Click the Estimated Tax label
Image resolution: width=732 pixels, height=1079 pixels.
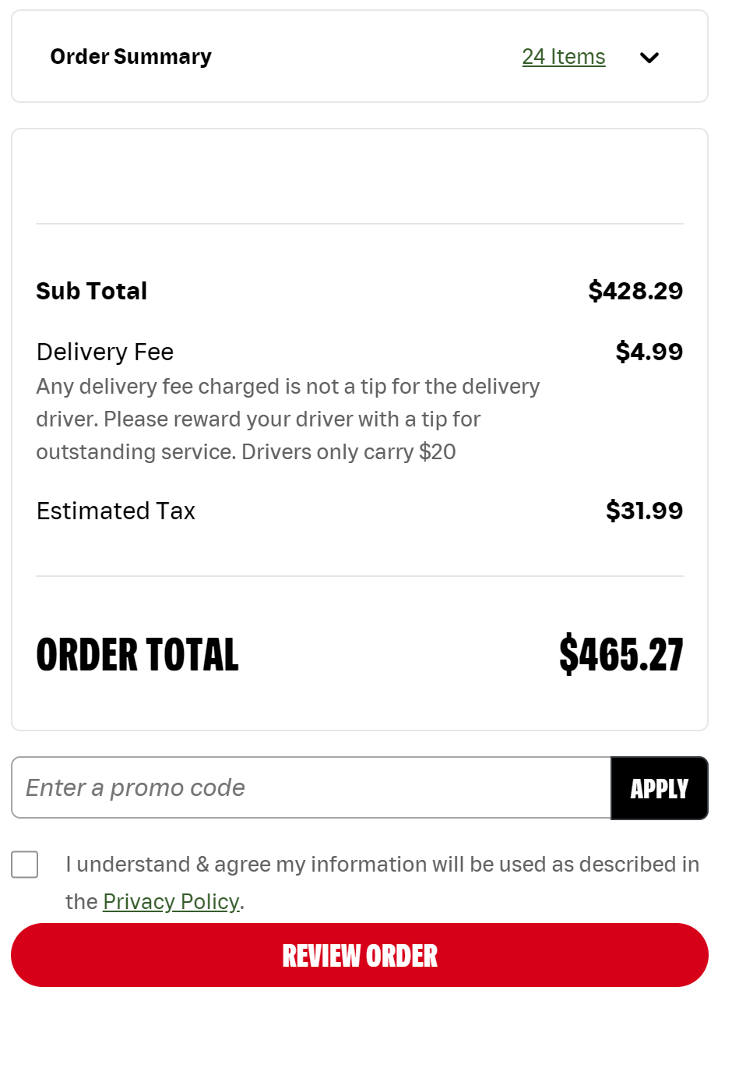pos(116,511)
